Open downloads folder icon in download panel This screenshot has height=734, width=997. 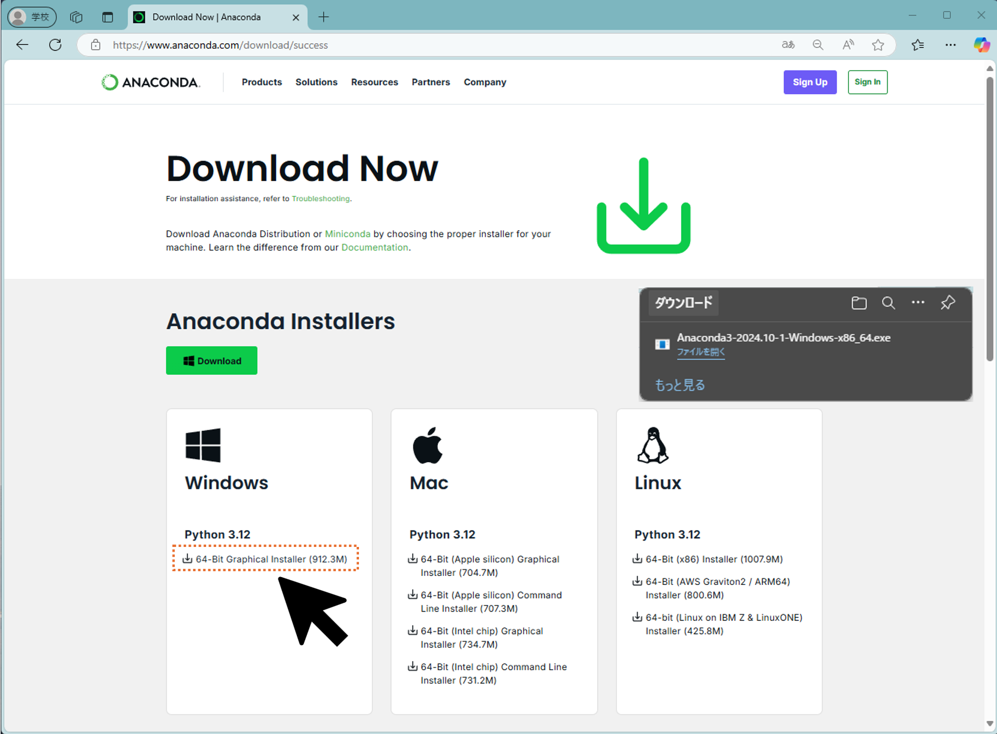(858, 303)
